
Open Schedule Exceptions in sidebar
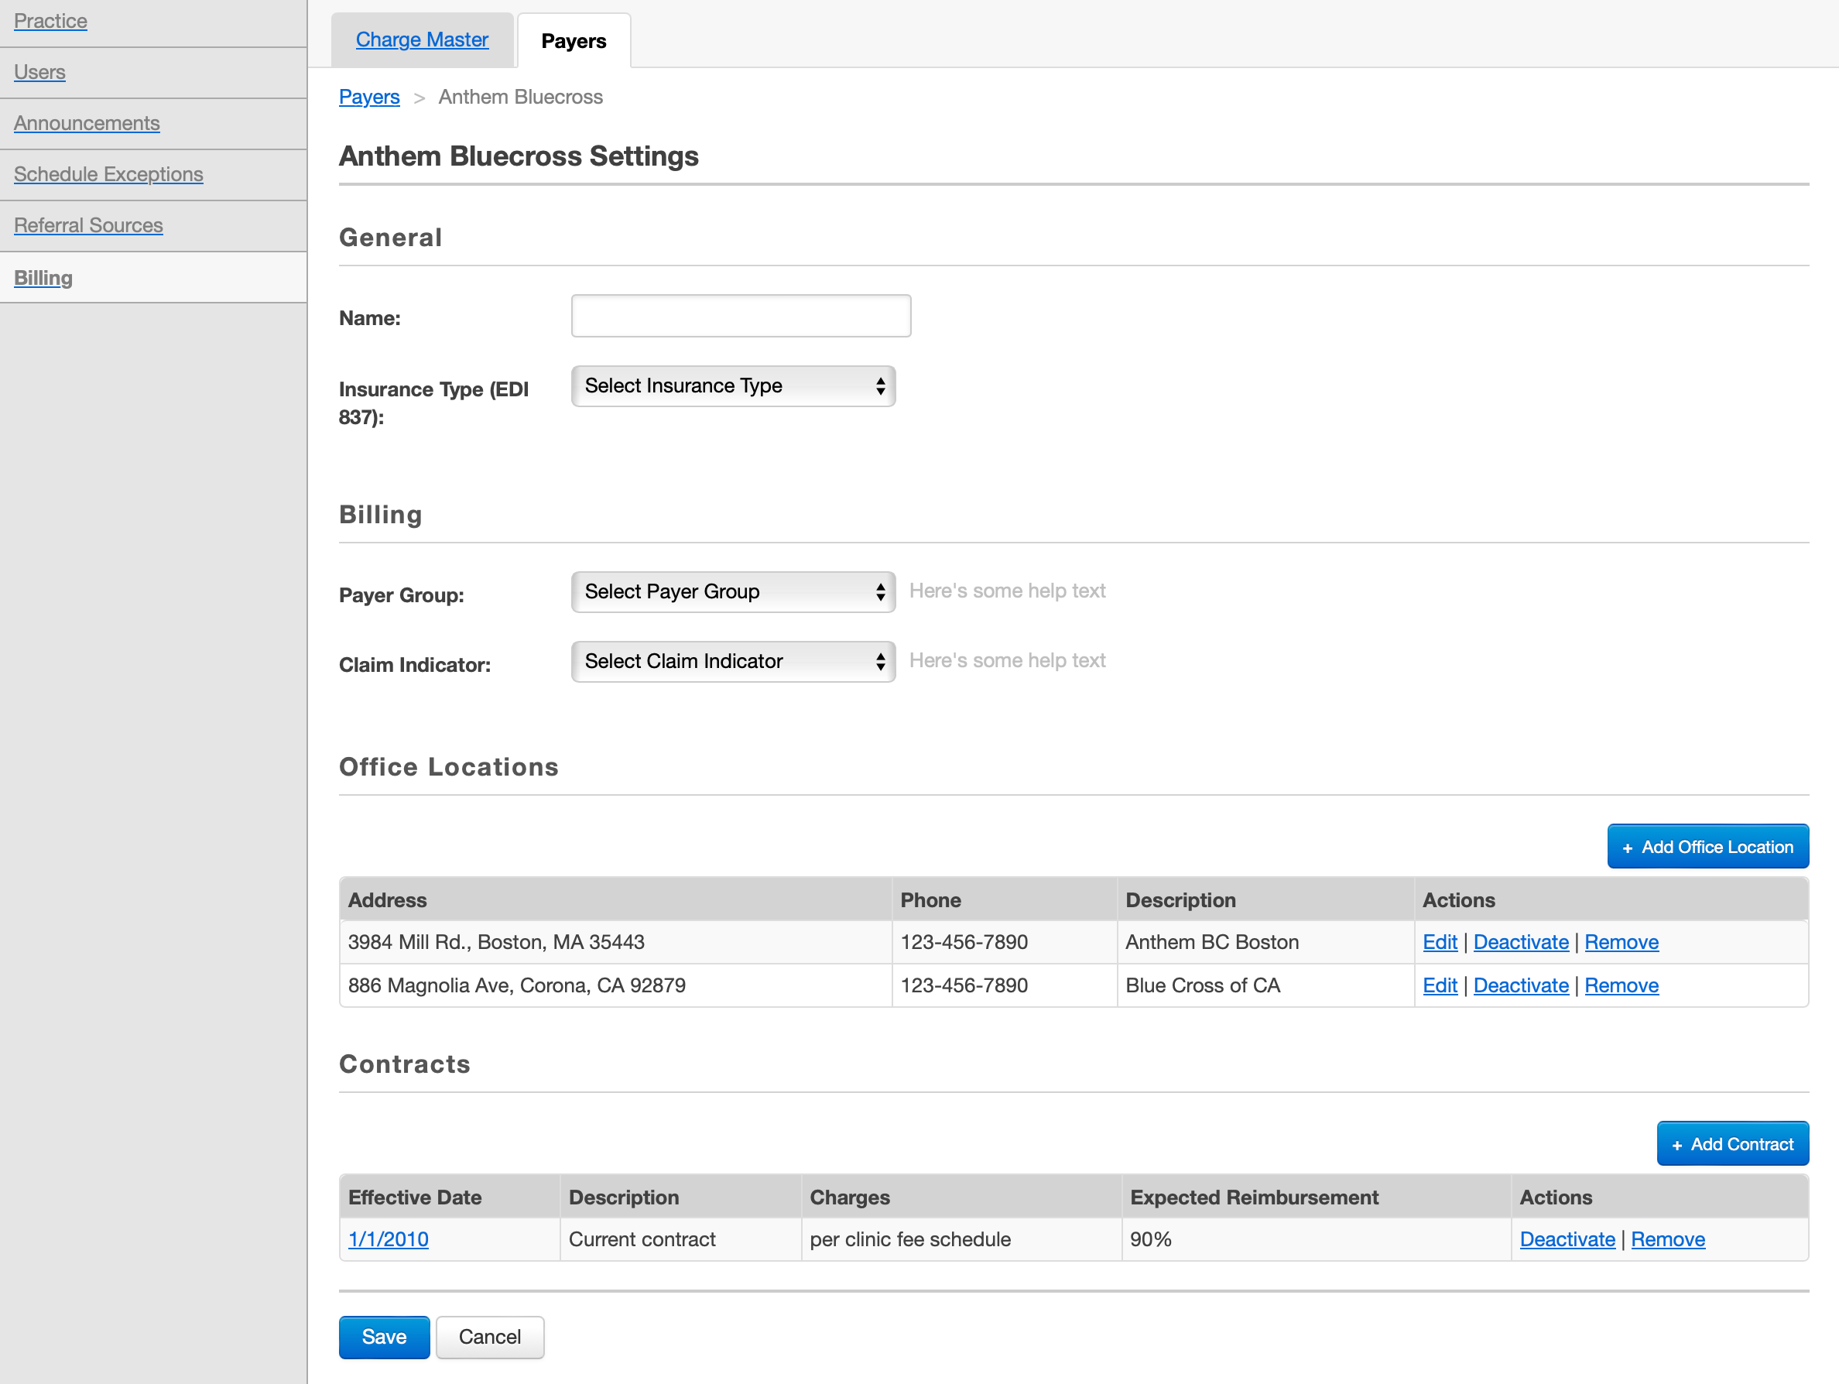[x=108, y=173]
